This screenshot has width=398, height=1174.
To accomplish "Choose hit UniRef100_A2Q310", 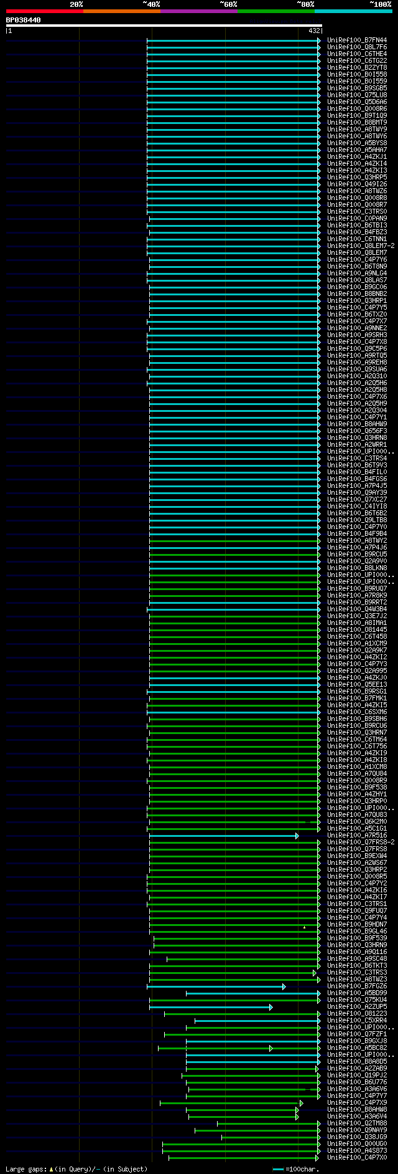I will [357, 376].
